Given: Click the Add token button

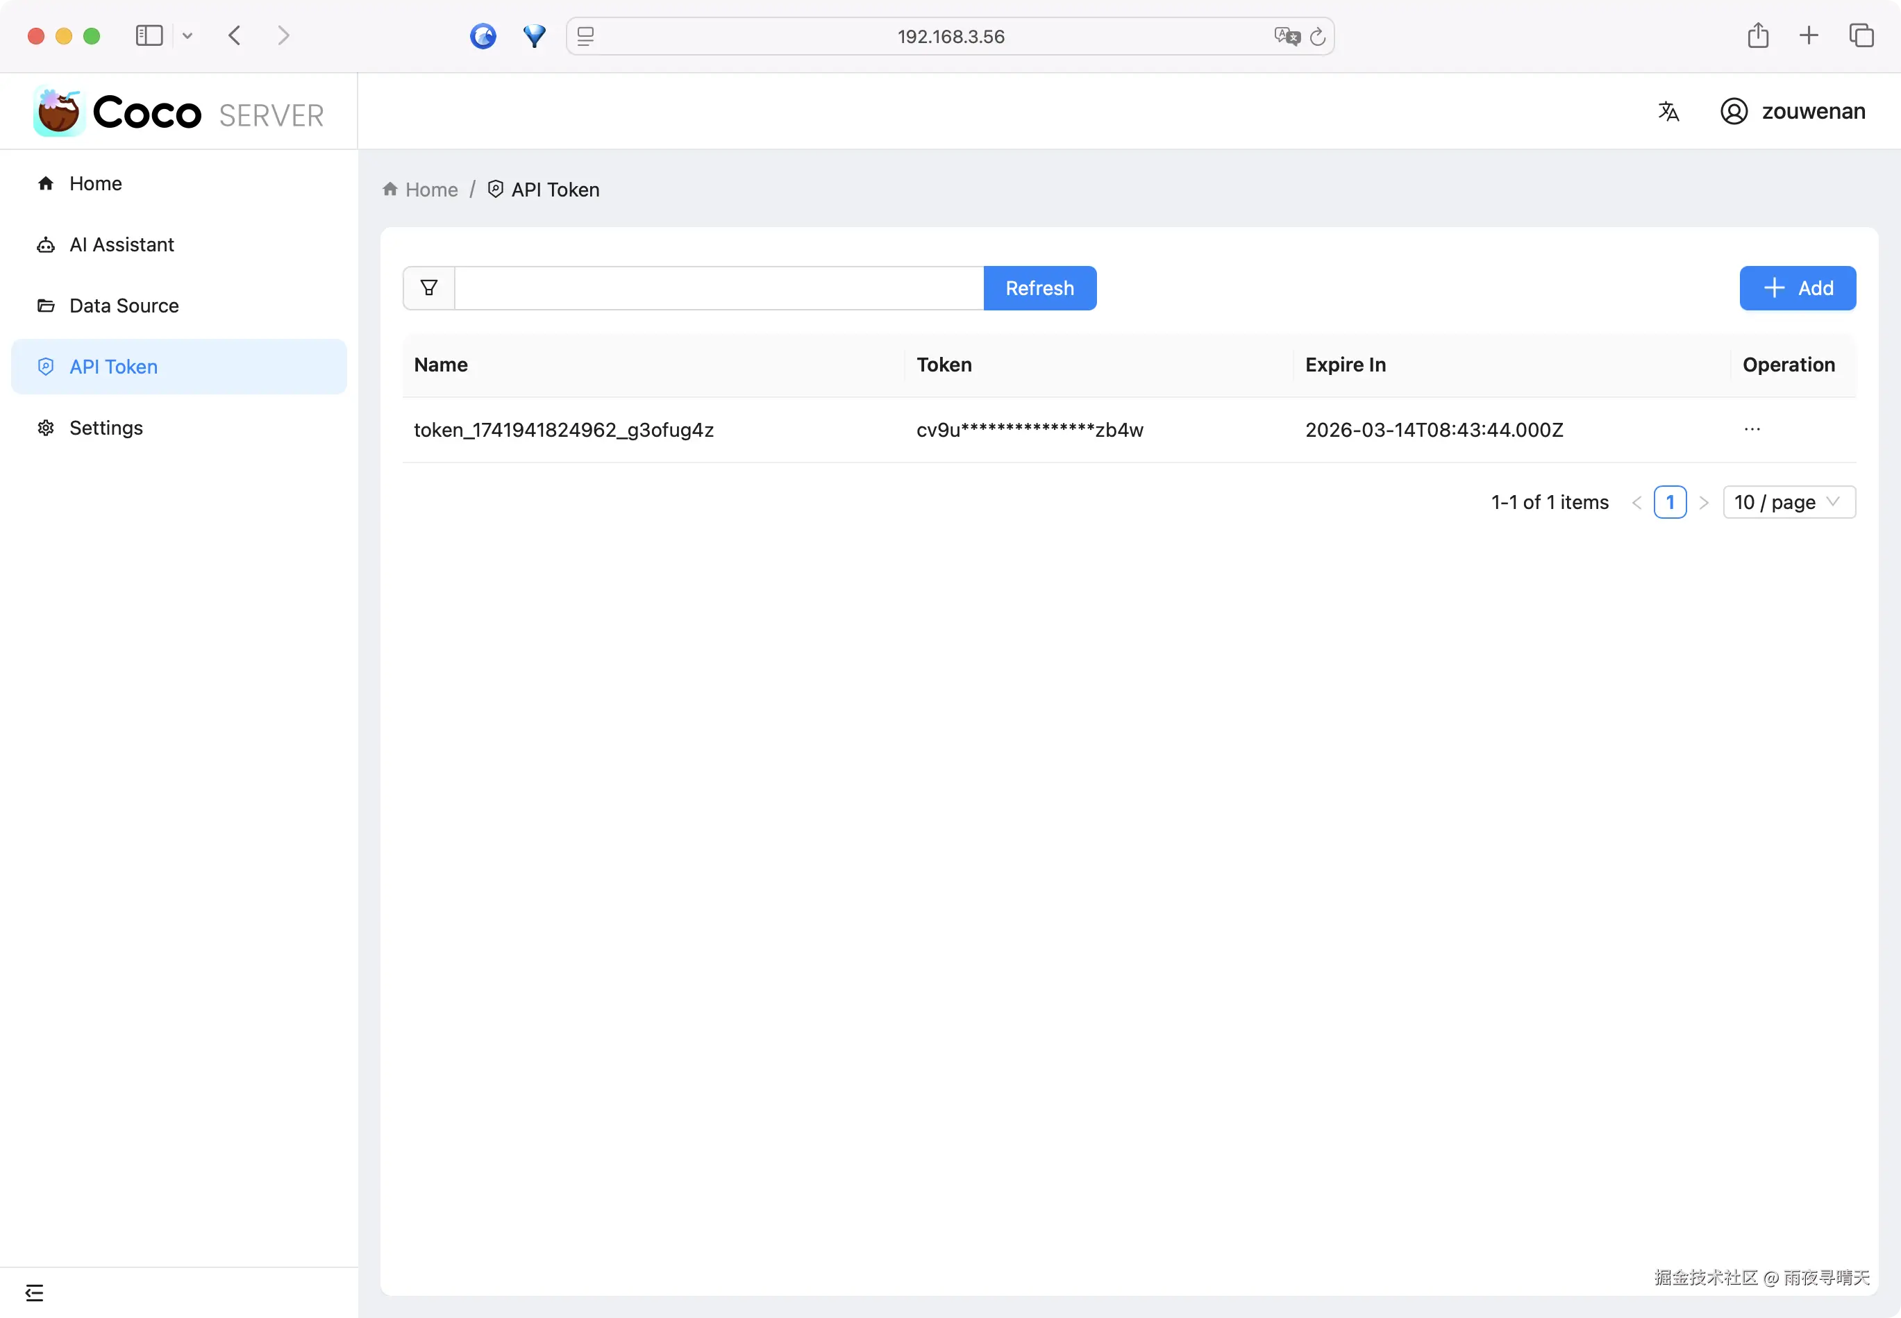Looking at the screenshot, I should 1797,288.
